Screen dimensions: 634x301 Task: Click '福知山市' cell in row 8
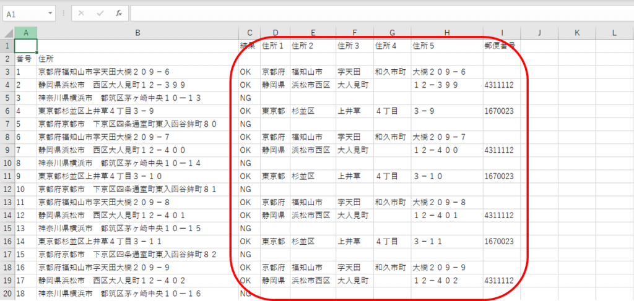(313, 137)
